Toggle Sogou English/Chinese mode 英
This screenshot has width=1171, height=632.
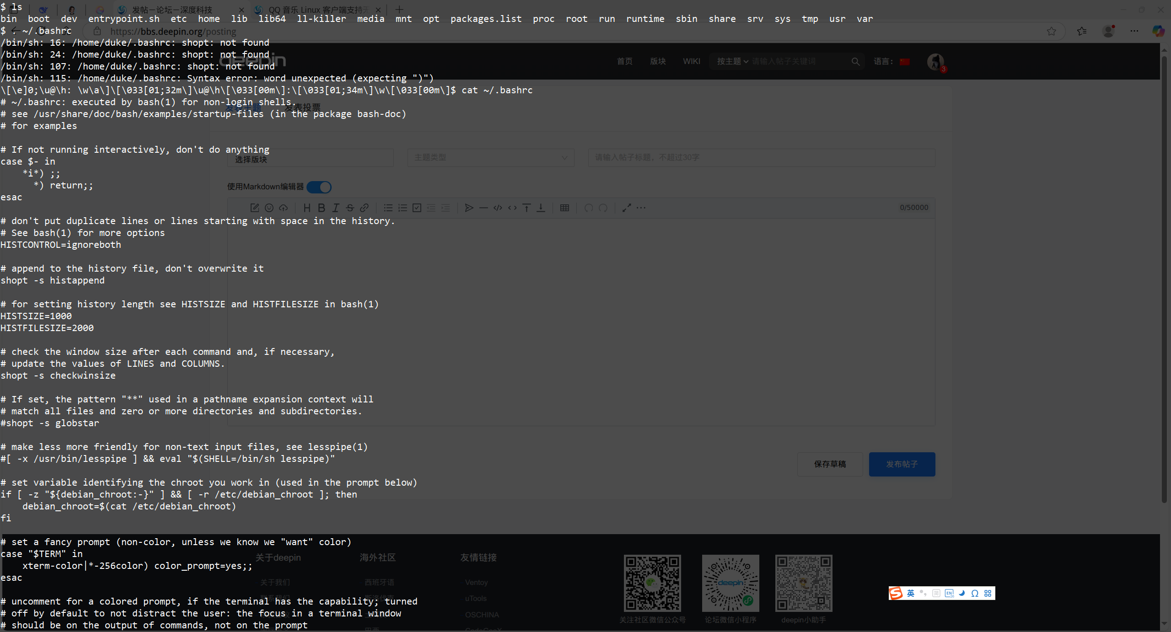910,593
